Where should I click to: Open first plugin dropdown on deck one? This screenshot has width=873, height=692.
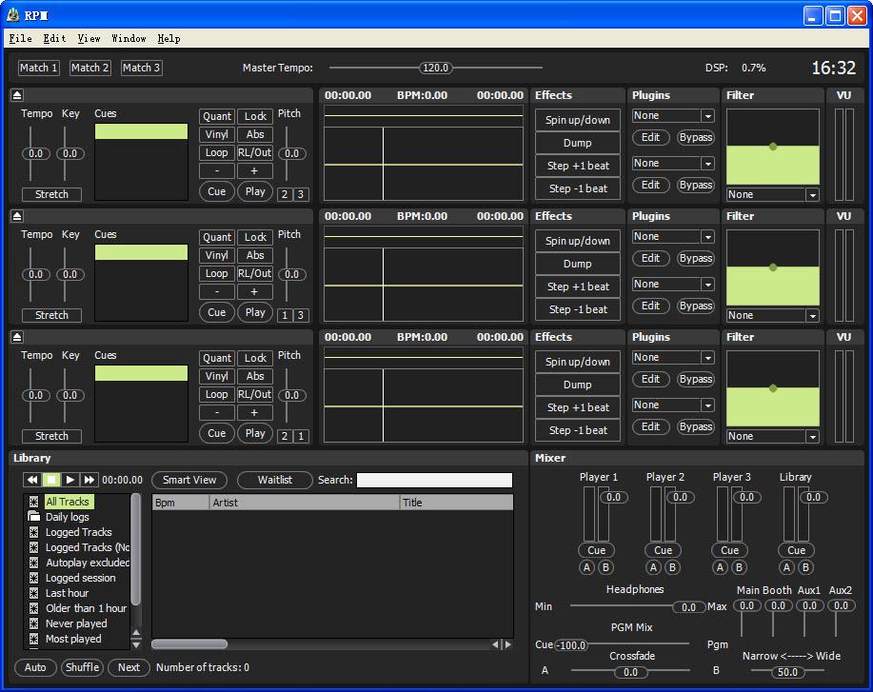point(707,116)
